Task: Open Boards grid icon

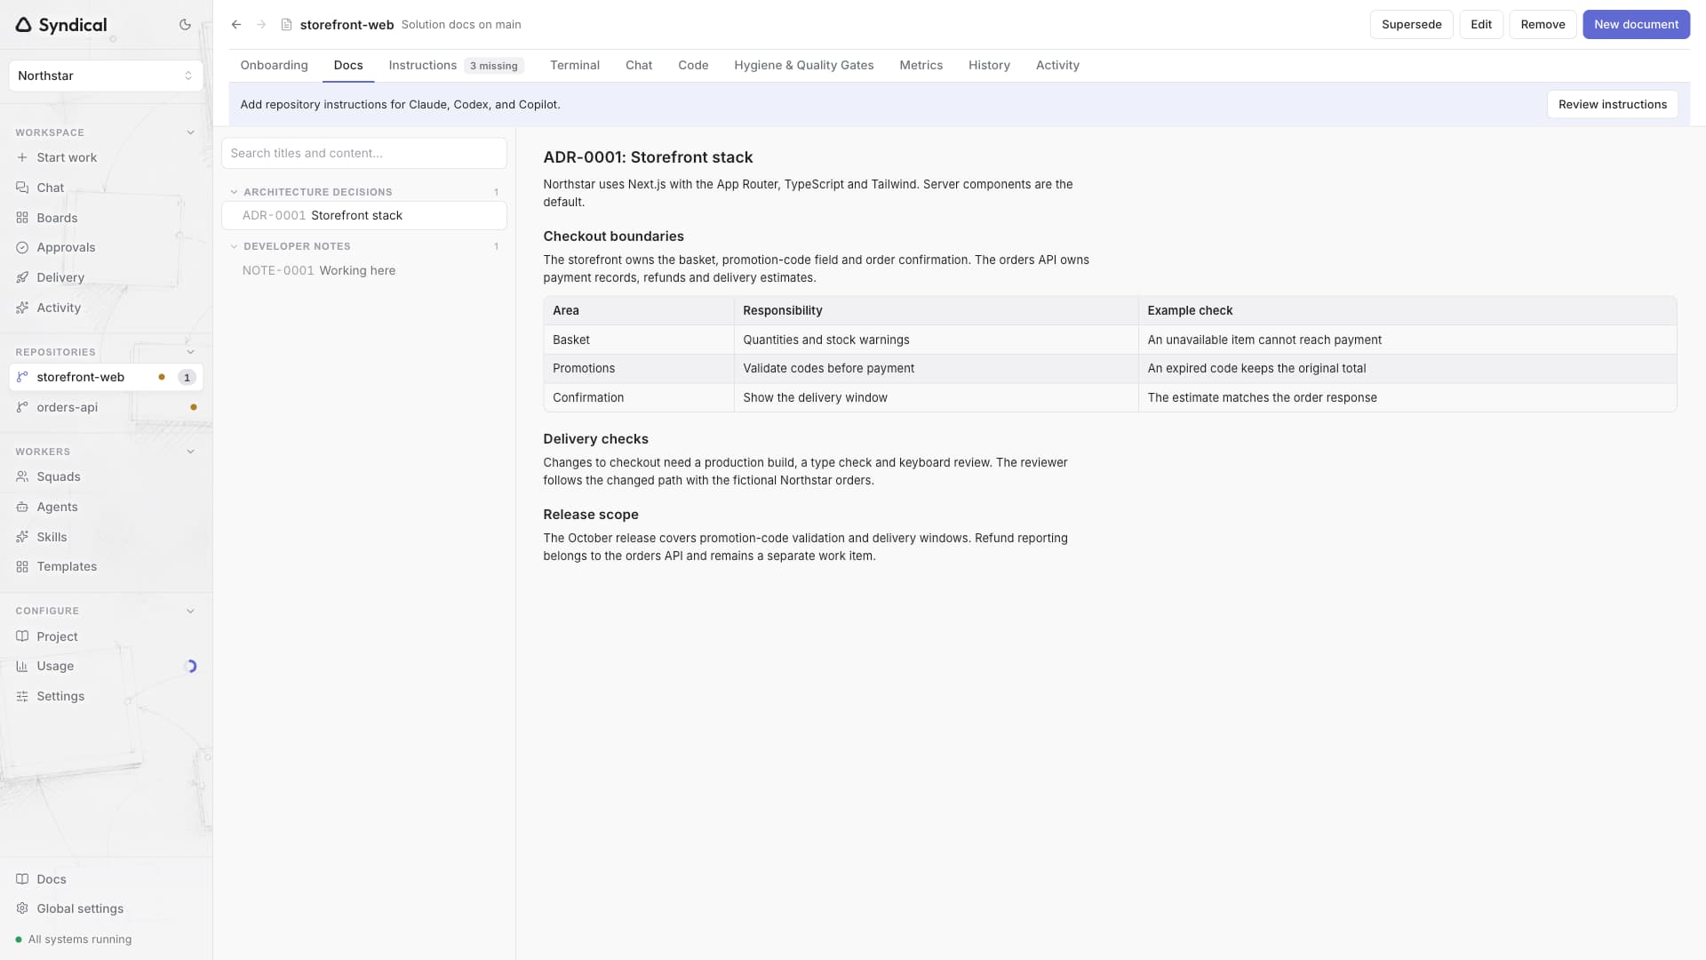Action: click(x=22, y=218)
